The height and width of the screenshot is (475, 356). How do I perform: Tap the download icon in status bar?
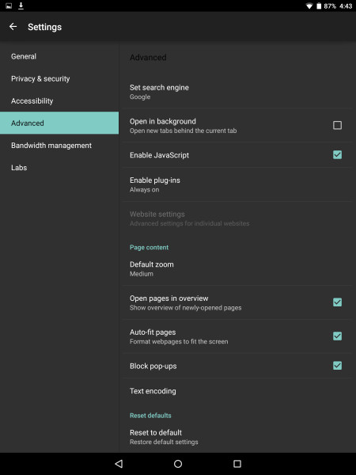point(21,6)
